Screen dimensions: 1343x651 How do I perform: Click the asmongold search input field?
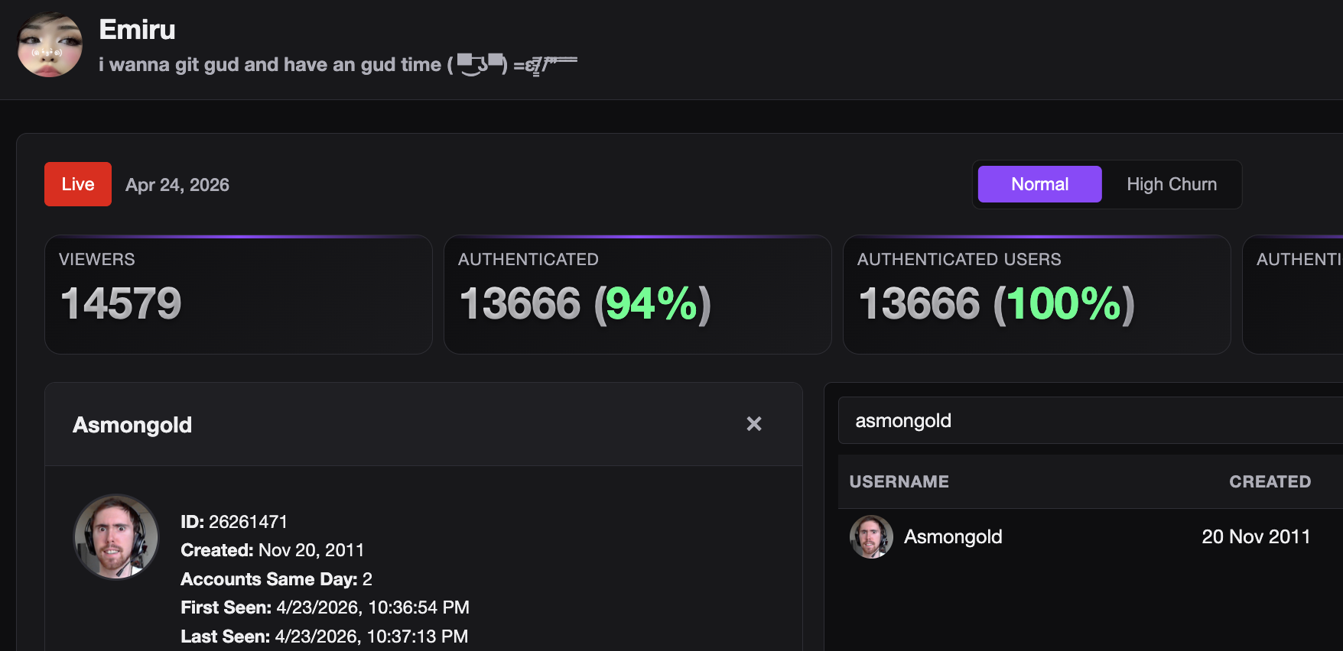pyautogui.click(x=1091, y=420)
